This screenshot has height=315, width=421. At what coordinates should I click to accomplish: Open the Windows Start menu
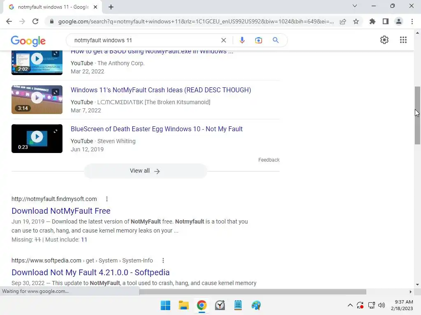(x=165, y=305)
